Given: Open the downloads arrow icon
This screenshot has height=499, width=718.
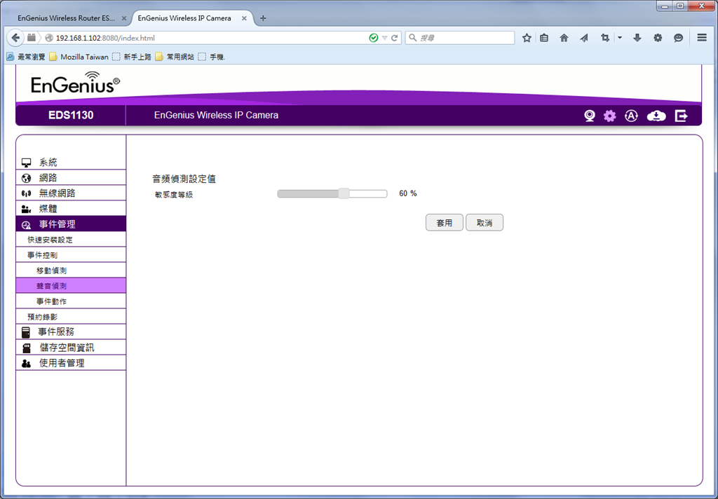Looking at the screenshot, I should click(637, 38).
